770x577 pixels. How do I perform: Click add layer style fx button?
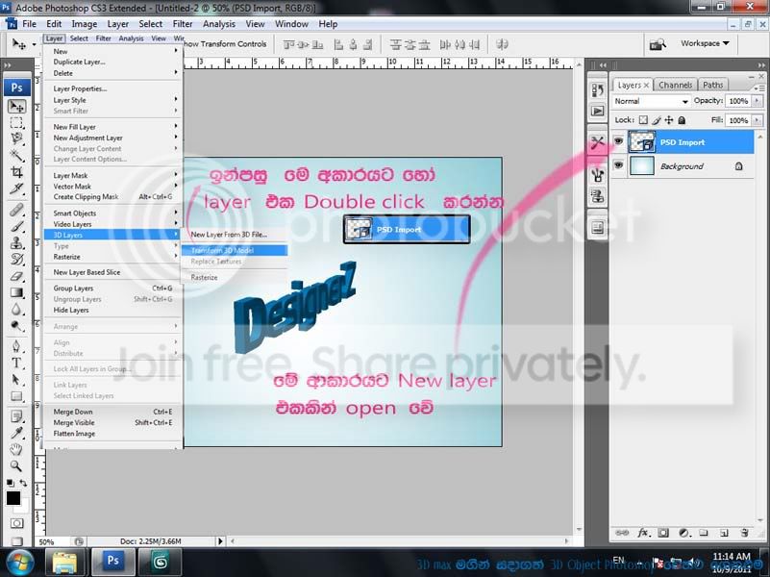coord(644,533)
